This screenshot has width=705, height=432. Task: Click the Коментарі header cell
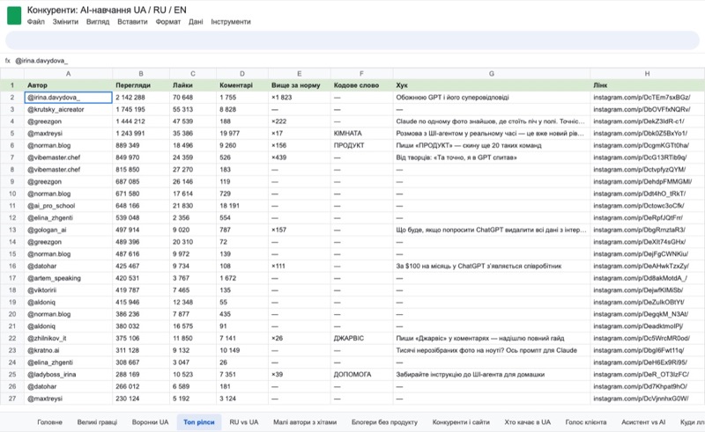(x=242, y=85)
